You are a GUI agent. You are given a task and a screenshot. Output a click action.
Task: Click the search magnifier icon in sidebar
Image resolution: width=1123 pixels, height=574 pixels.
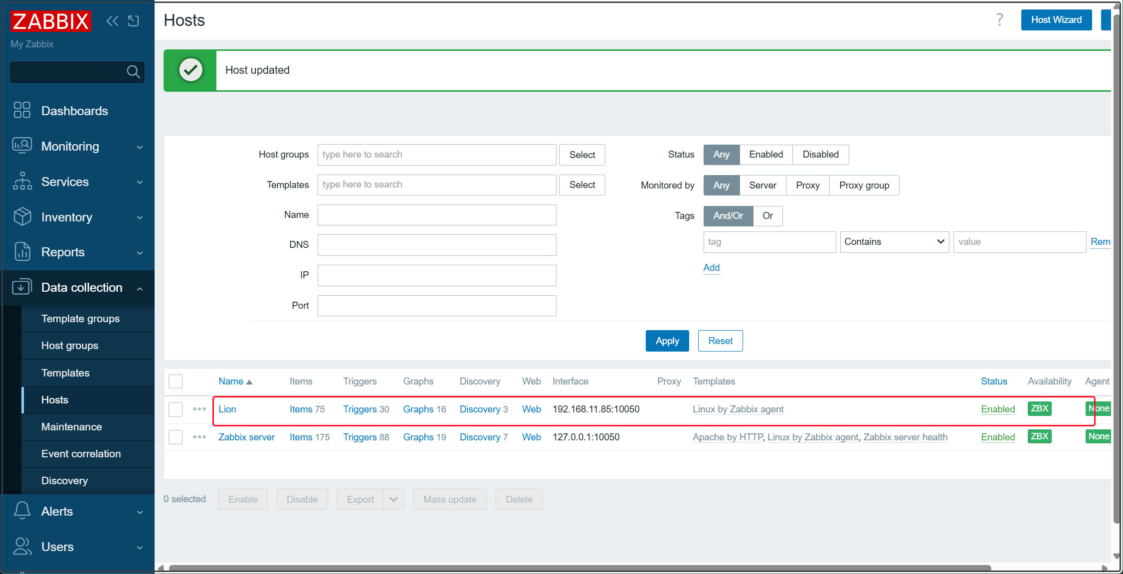133,72
